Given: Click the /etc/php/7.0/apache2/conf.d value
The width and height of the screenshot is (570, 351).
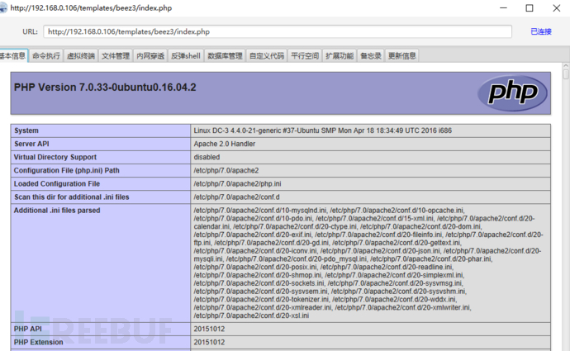Looking at the screenshot, I should tap(236, 197).
